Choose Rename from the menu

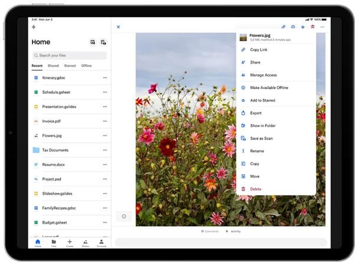click(276, 151)
